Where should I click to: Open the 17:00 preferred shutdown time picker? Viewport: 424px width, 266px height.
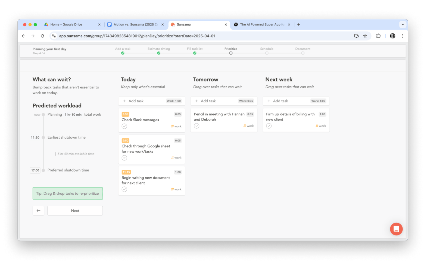35,170
